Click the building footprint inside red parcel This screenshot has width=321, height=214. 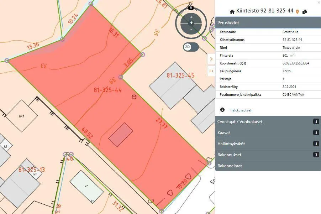pyautogui.click(x=121, y=135)
